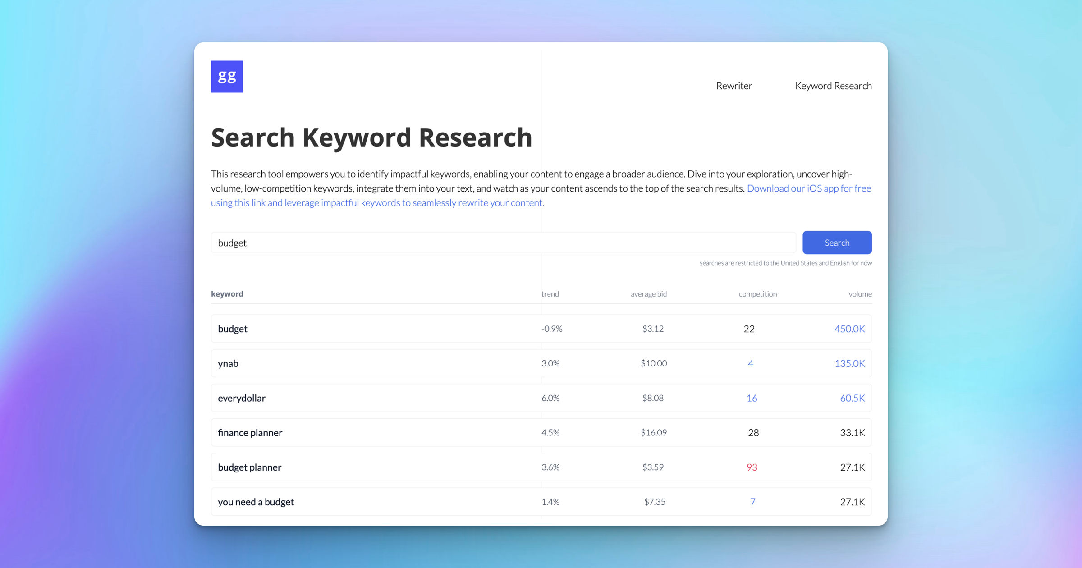Click the keyword column header
Screen dimensions: 1082x568
click(x=227, y=294)
